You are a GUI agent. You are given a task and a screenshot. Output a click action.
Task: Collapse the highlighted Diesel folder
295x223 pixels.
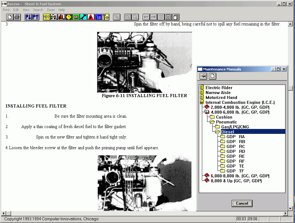pos(218,131)
